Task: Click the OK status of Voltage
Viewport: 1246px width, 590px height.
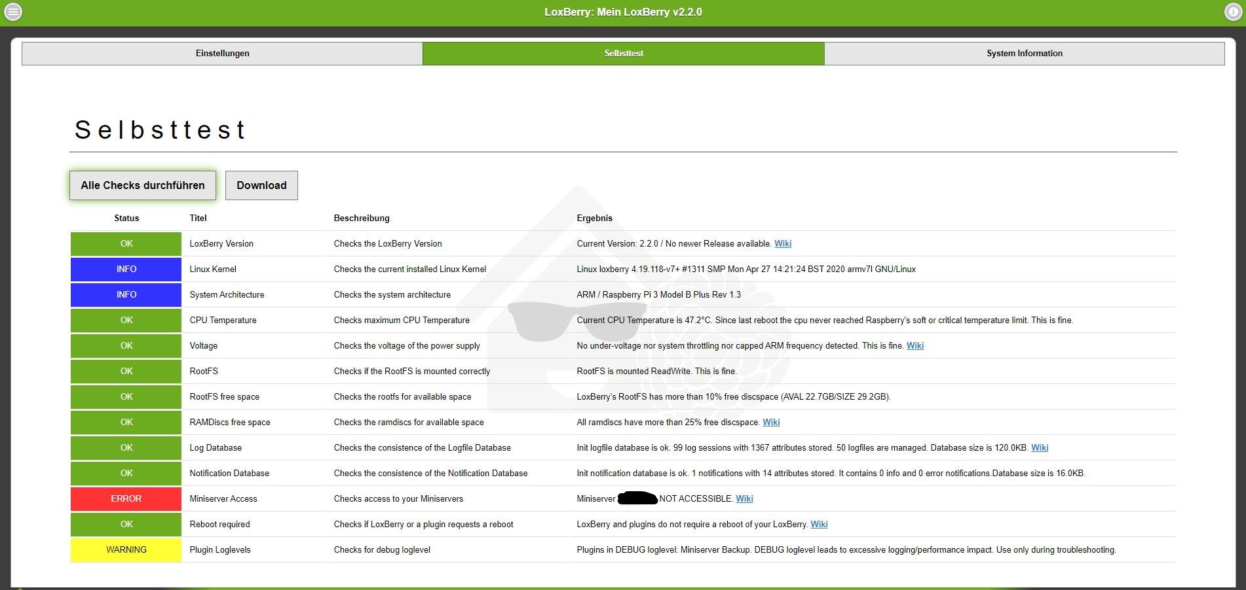Action: [126, 346]
